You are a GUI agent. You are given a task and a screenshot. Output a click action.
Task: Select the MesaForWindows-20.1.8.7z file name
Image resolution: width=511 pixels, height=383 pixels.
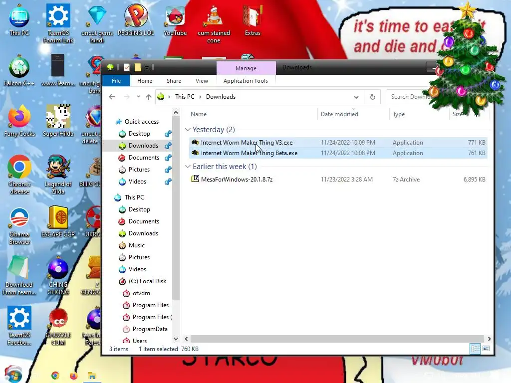pyautogui.click(x=237, y=180)
